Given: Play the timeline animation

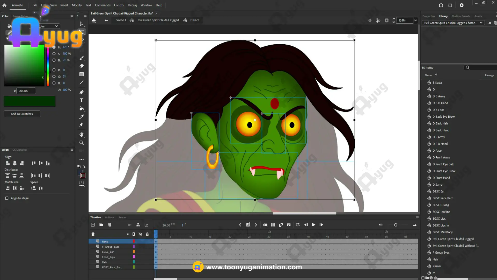Looking at the screenshot, I should [x=313, y=225].
